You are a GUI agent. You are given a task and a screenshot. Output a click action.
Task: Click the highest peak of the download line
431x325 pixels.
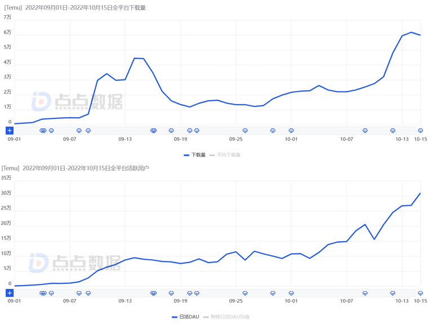(x=411, y=32)
